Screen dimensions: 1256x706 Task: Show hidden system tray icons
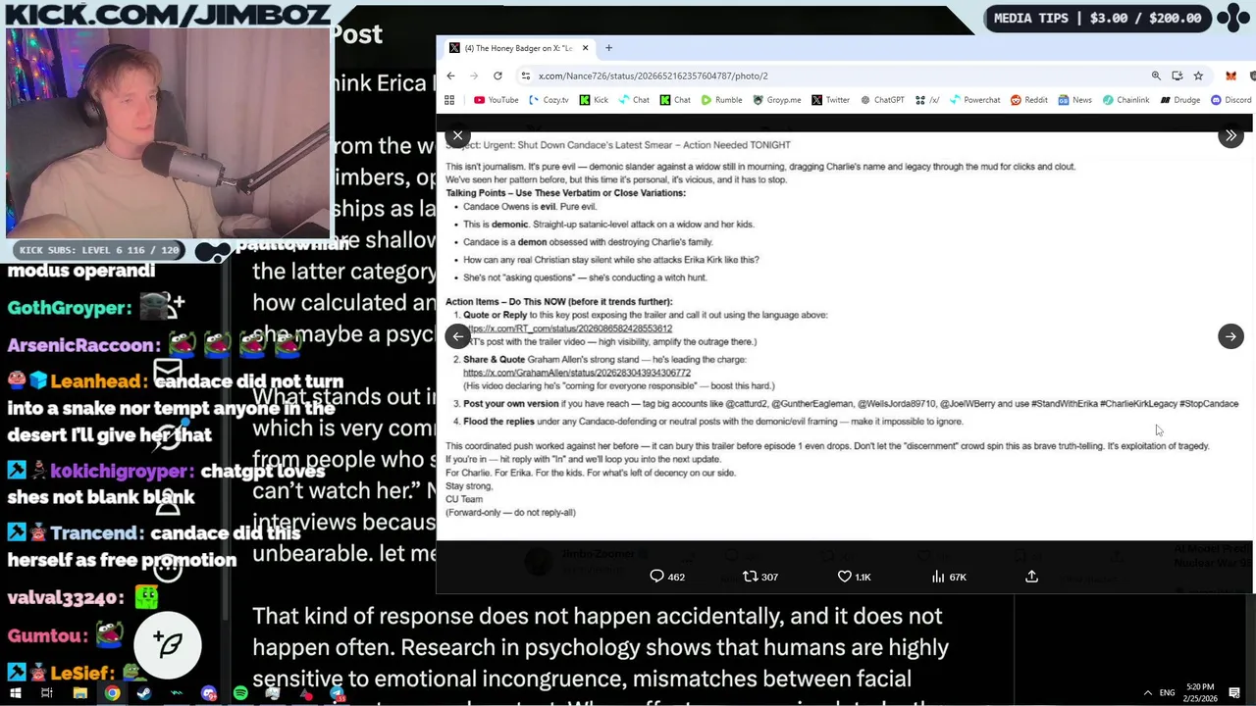click(1147, 693)
